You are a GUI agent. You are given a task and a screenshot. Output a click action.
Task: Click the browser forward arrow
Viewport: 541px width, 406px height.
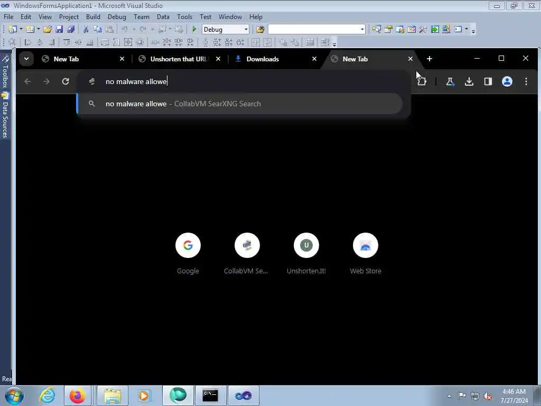click(x=46, y=81)
